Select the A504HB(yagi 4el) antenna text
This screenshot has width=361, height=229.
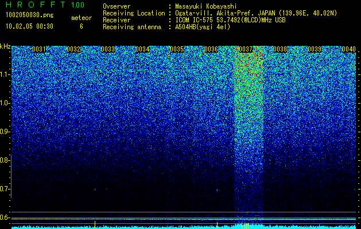coord(203,27)
